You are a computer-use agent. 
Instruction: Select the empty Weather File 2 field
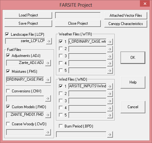click(87, 49)
